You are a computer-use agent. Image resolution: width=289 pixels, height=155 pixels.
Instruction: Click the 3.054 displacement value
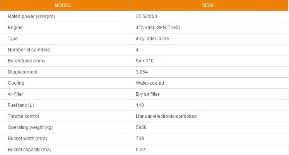coord(142,72)
